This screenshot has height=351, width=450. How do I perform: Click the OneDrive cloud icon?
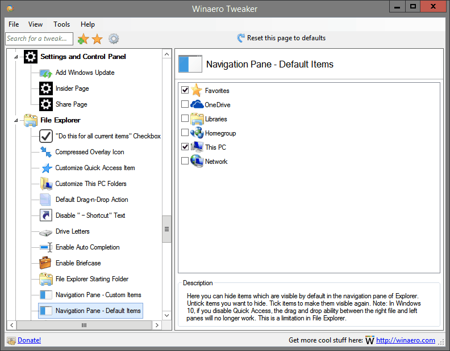(197, 104)
